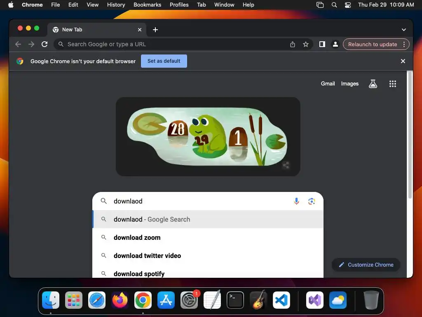This screenshot has height=317, width=422.
Task: Open Search Labs flask icon
Action: pyautogui.click(x=373, y=84)
